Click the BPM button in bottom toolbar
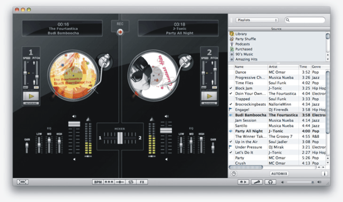The height and width of the screenshot is (202, 343). tap(98, 182)
